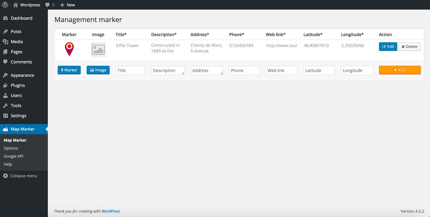This screenshot has height=217, width=430.
Task: Click the Pages icon in sidebar
Action: [6, 52]
